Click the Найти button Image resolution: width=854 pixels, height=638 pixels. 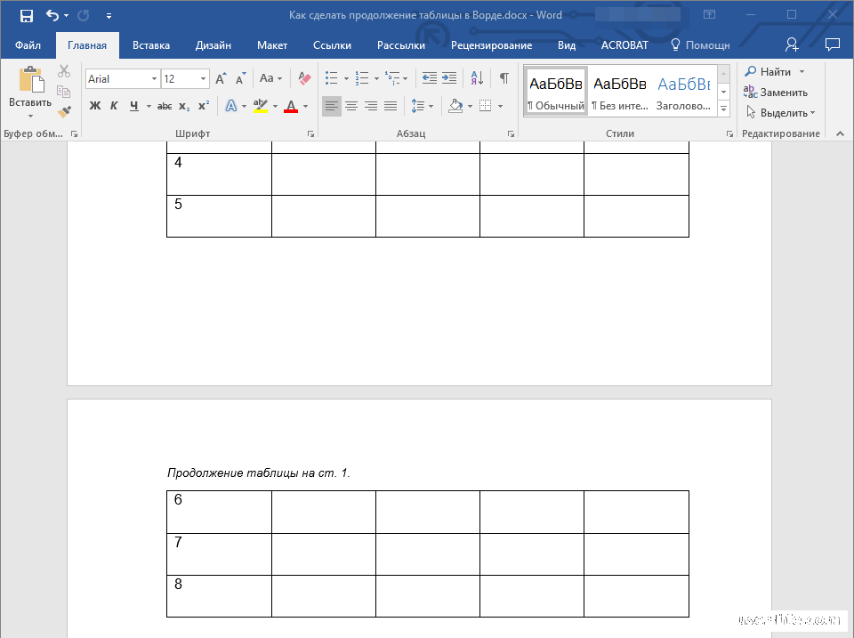click(x=768, y=72)
